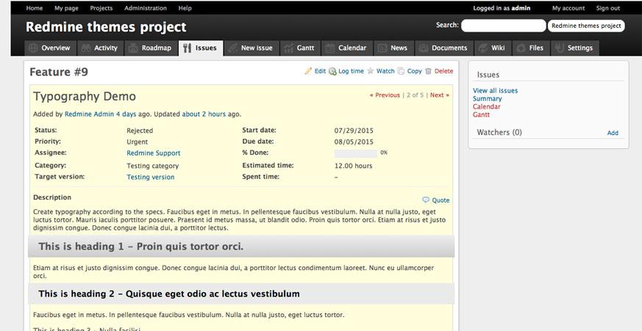Click the pencil icon on New issue tab

[232, 48]
